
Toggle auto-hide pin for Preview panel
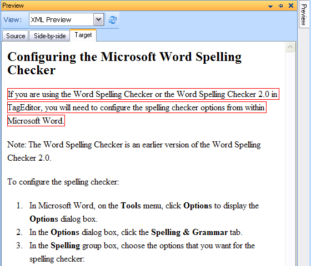point(280,6)
